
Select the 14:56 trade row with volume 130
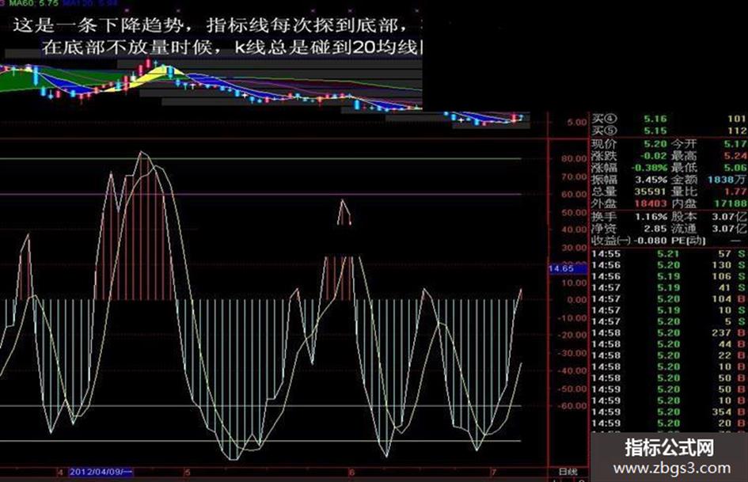669,265
